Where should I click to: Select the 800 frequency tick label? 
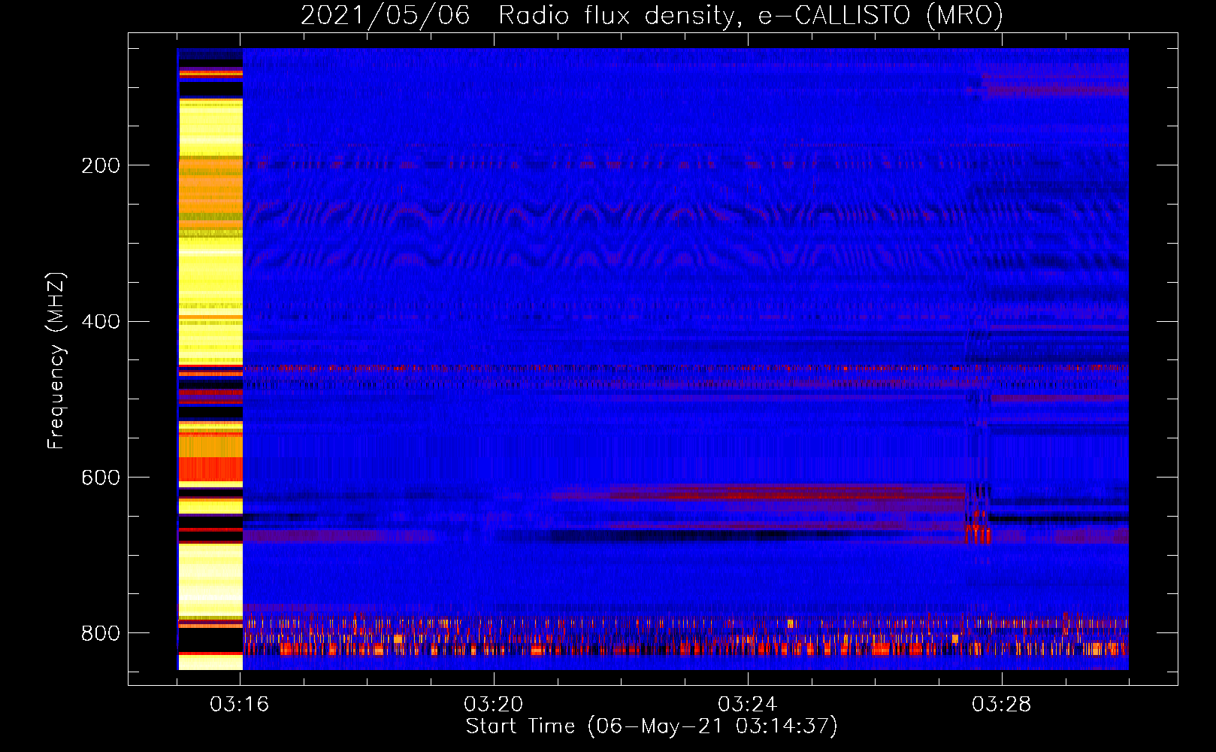pos(101,633)
